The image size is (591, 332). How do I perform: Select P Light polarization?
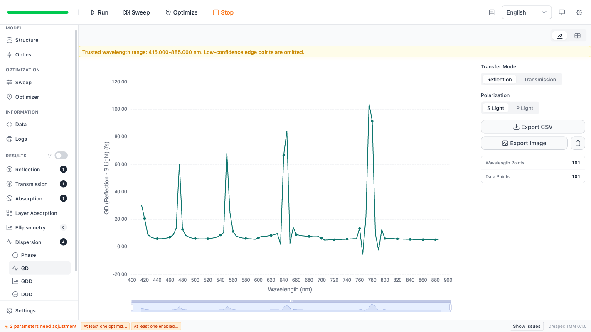524,107
